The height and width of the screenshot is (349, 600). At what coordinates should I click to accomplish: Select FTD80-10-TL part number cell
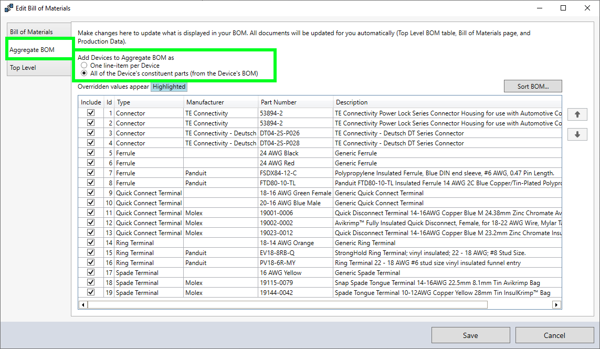pos(296,183)
